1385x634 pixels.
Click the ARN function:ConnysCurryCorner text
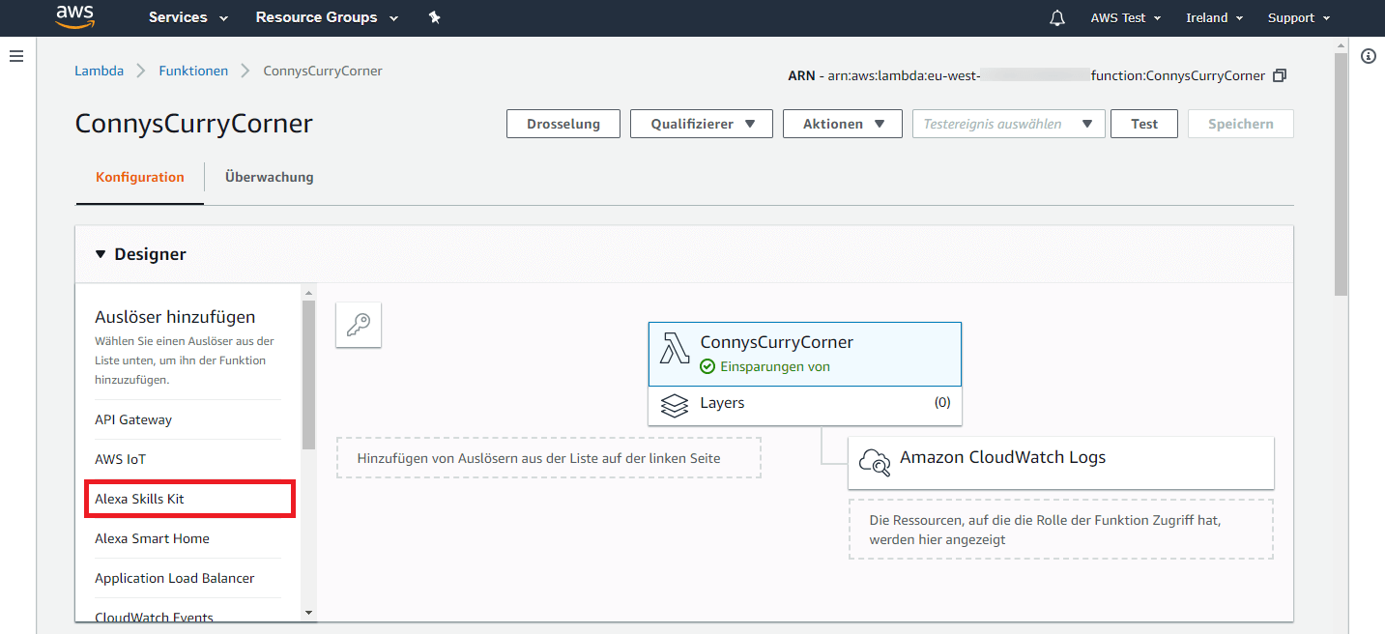[1177, 75]
